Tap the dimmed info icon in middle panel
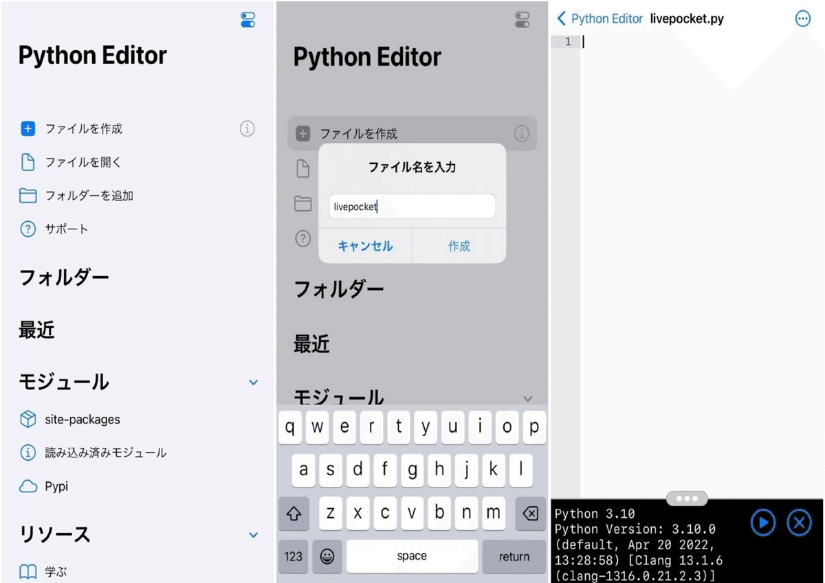 [x=522, y=133]
